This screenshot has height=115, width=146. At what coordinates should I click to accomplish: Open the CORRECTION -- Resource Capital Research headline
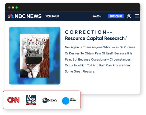click(x=96, y=35)
